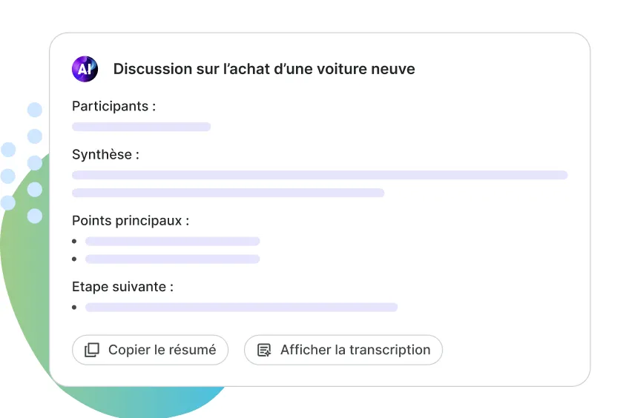Click the Synthèse heading
The width and height of the screenshot is (629, 418).
[x=105, y=155]
